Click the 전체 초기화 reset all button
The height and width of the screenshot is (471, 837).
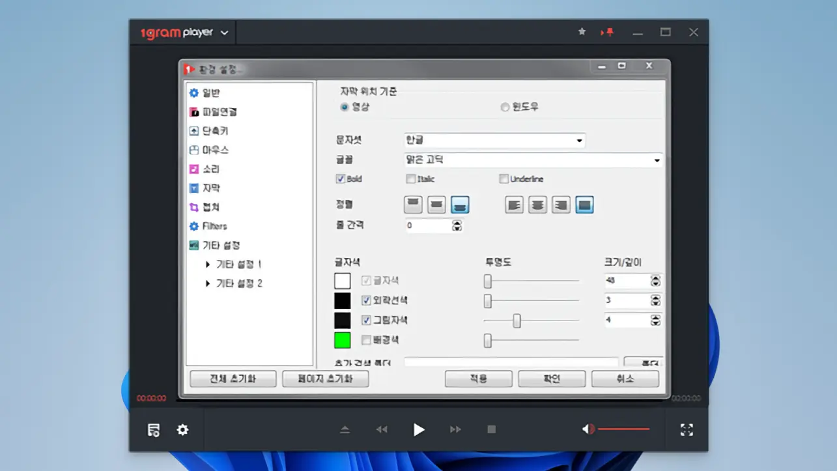(233, 378)
